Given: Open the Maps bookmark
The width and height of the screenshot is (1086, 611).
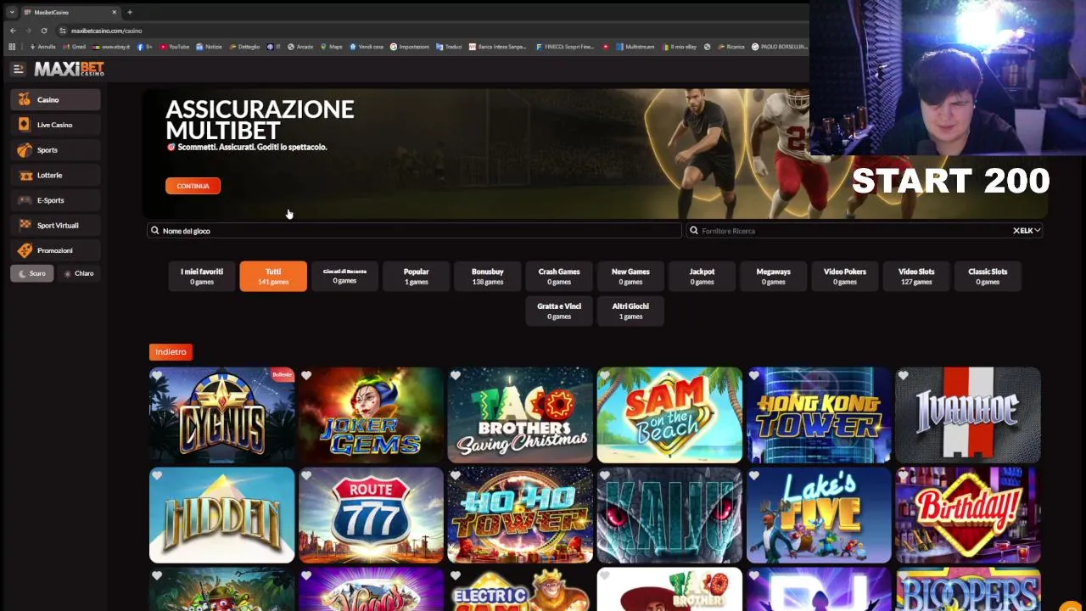Looking at the screenshot, I should (x=331, y=47).
